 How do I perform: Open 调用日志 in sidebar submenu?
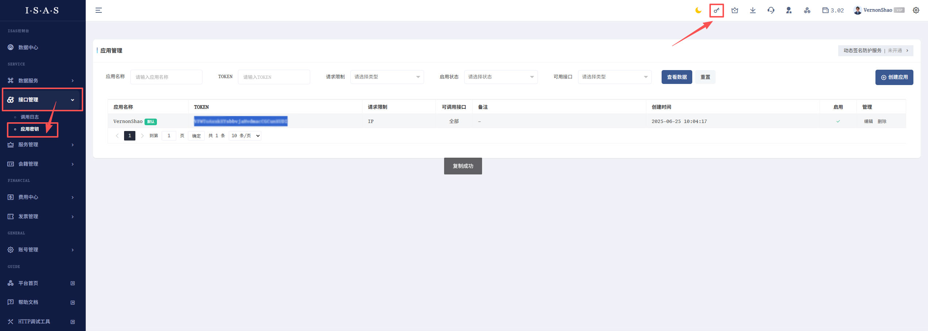pyautogui.click(x=30, y=117)
